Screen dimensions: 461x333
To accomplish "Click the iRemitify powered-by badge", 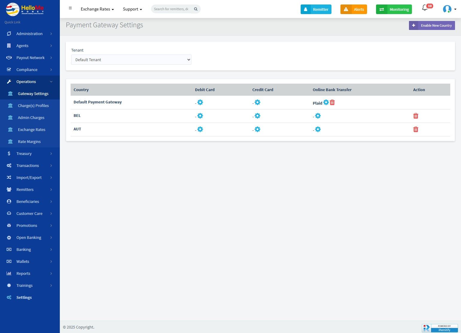I will [440, 328].
